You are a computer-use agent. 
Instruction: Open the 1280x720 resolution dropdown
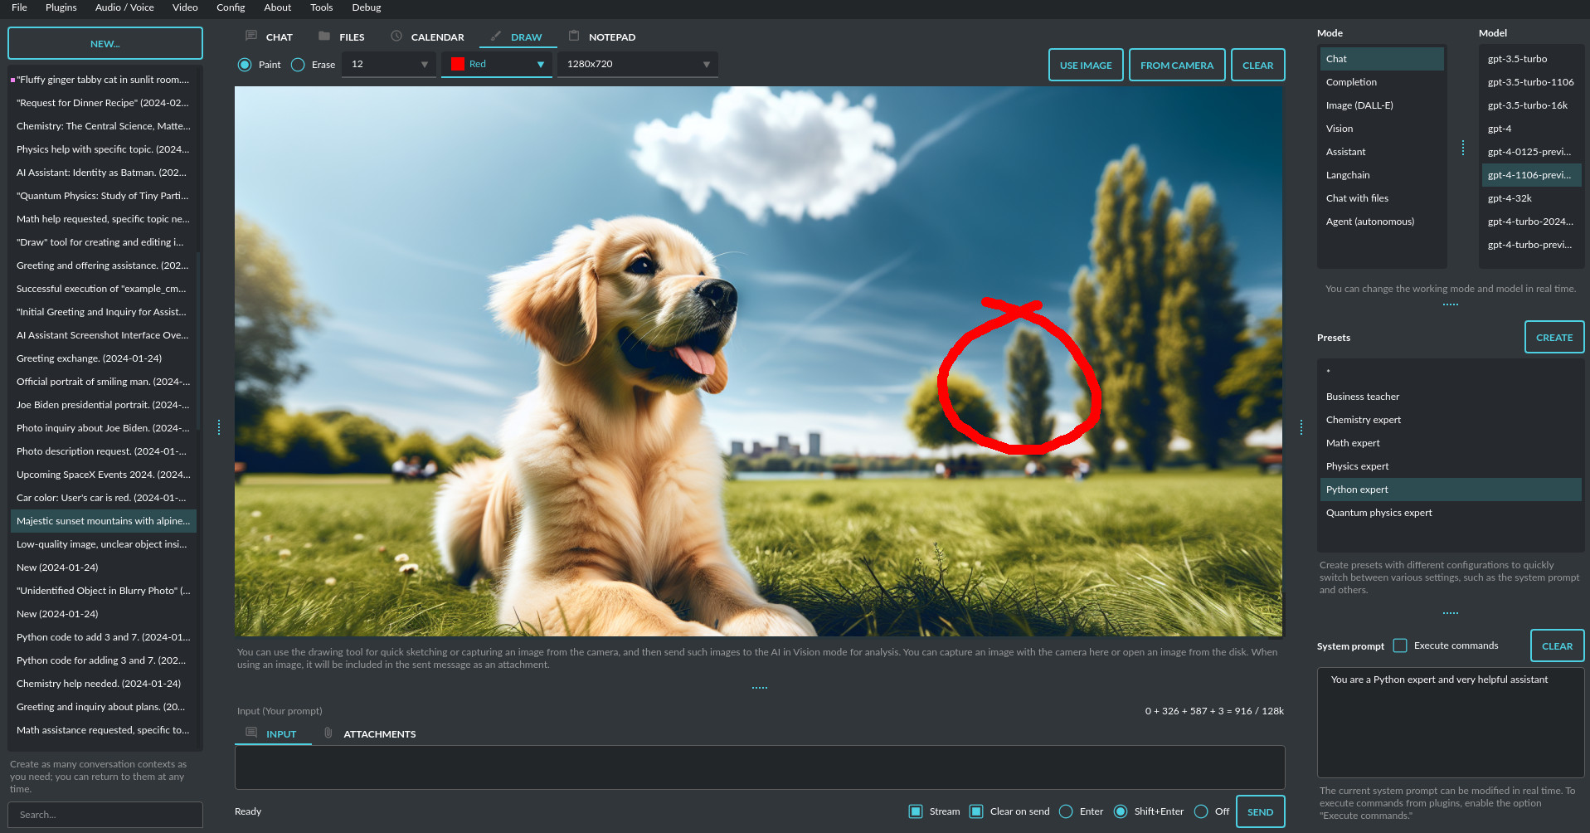(636, 64)
